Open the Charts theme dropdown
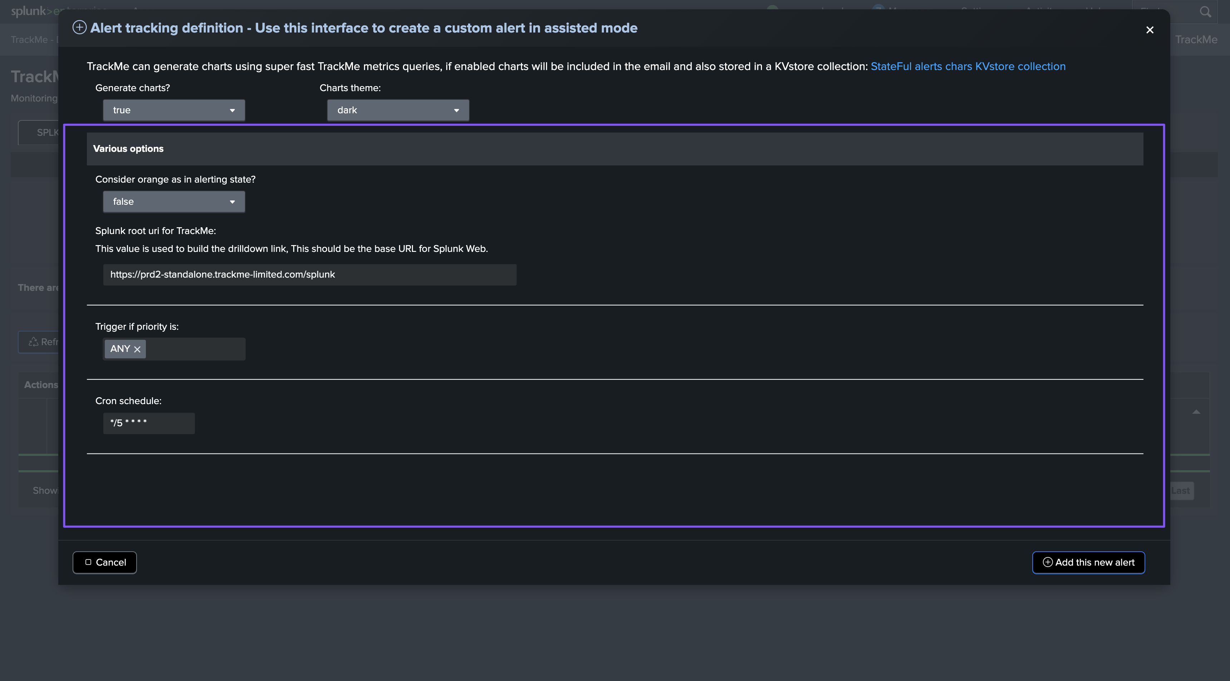 tap(398, 110)
